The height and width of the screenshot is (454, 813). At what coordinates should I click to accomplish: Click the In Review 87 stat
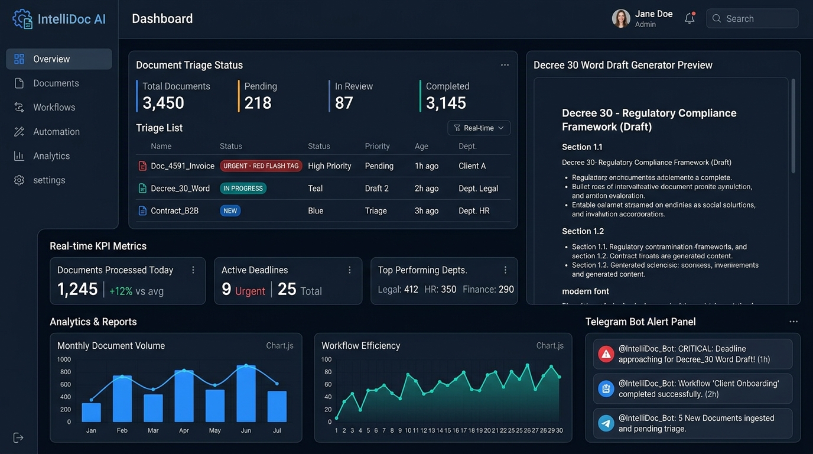(352, 96)
